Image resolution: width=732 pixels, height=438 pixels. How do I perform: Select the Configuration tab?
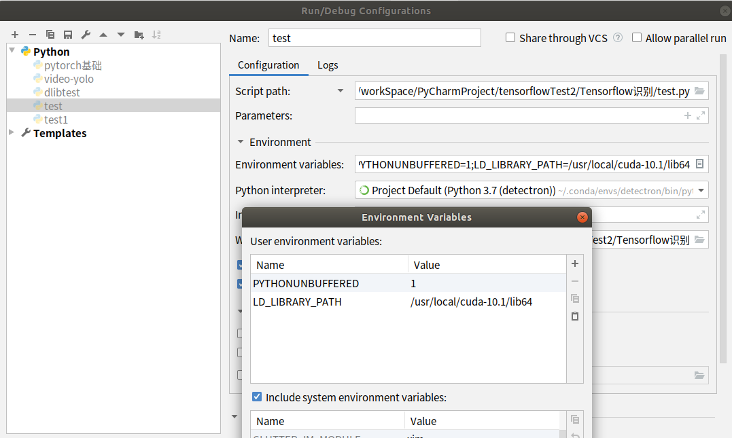[x=268, y=65]
